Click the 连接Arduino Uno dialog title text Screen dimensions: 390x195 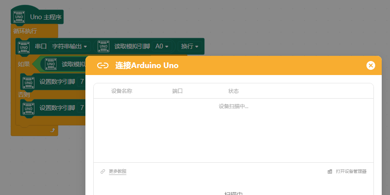147,65
